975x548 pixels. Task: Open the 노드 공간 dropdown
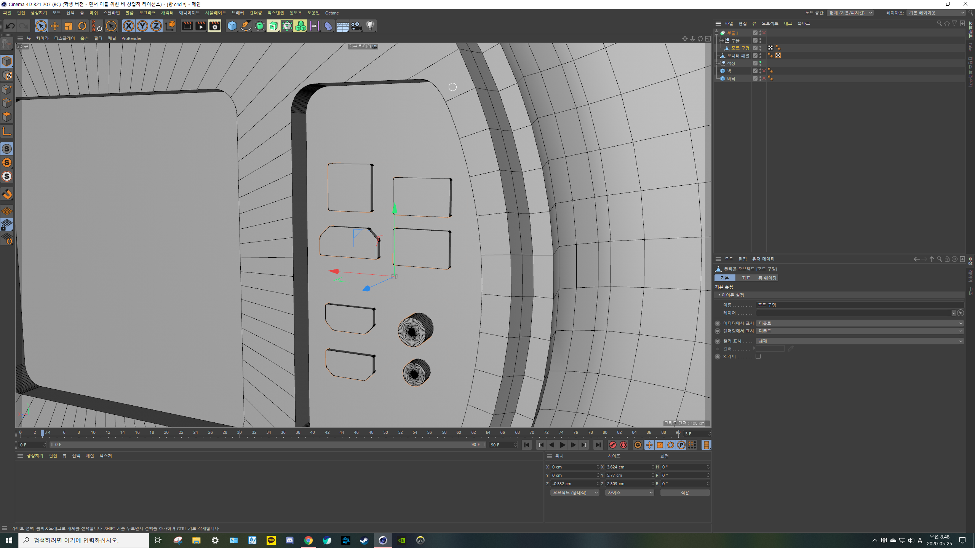(x=850, y=13)
